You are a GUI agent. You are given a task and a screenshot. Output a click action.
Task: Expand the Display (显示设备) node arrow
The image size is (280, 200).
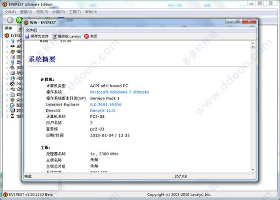7,62
